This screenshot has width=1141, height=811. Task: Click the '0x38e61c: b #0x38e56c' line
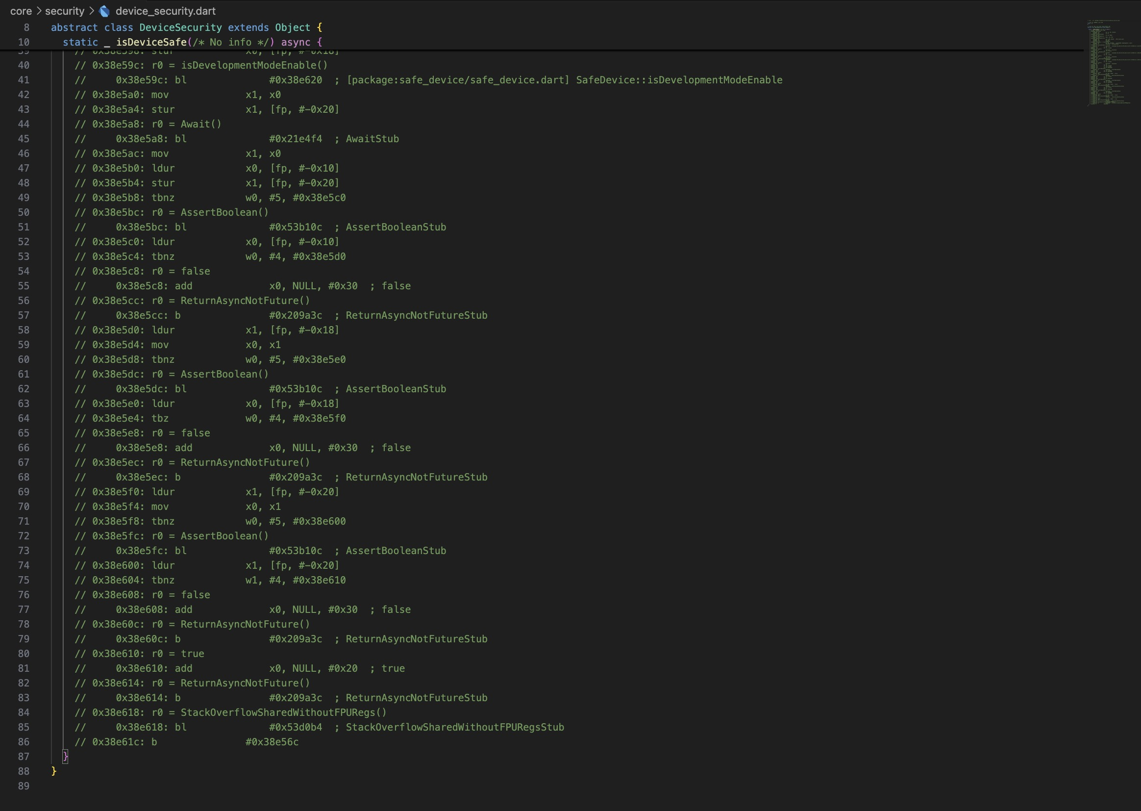[x=187, y=742]
